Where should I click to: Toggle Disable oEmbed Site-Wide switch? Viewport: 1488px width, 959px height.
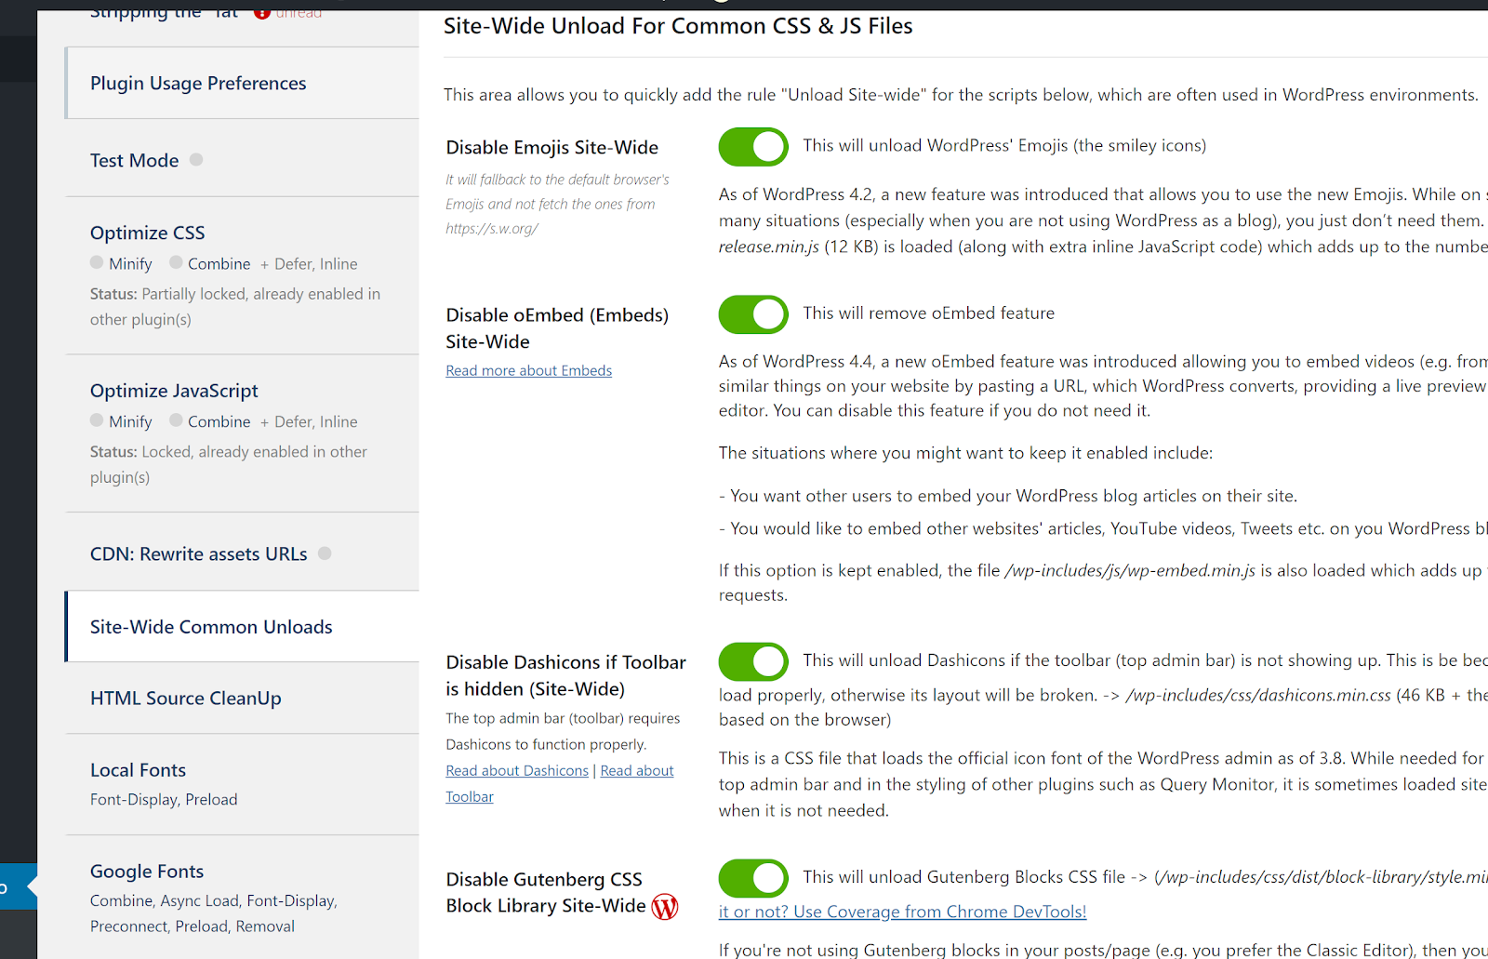tap(753, 314)
